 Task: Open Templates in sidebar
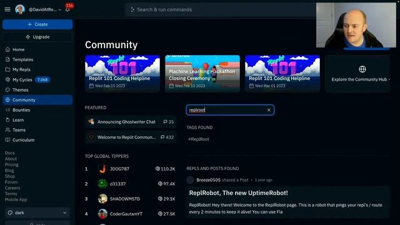point(37,59)
